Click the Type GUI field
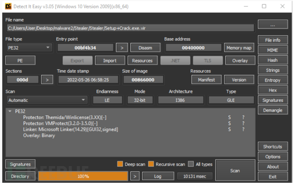This screenshot has width=293, height=183. pyautogui.click(x=231, y=100)
